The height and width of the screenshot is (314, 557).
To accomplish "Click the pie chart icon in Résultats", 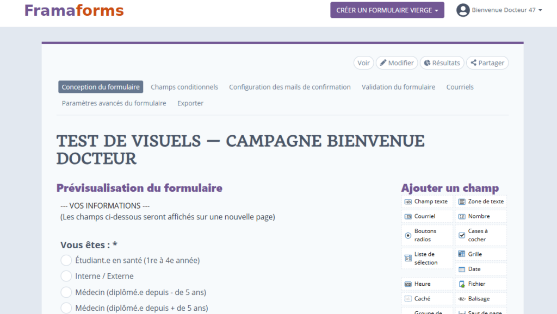I will (x=427, y=63).
